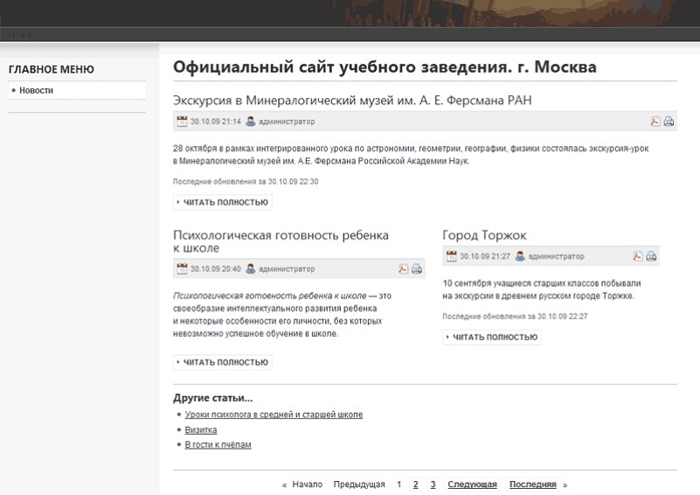Jump to Последняя page of articles
The width and height of the screenshot is (700, 495).
click(x=532, y=485)
